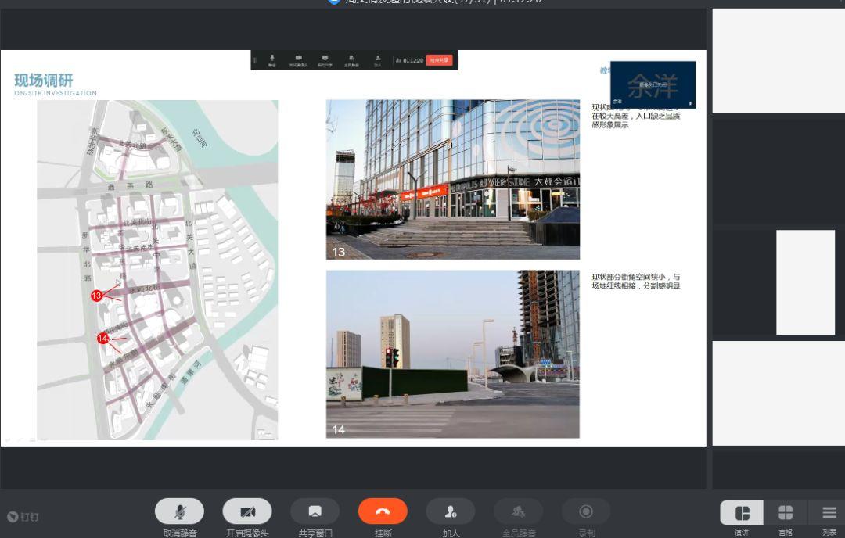
Task: Click the slide title 现场调研
Action: point(44,81)
